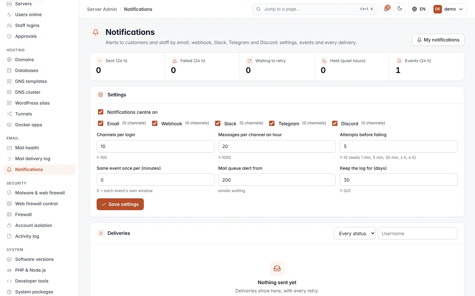This screenshot has height=296, width=475.
Task: Click the Mail health envelope icon
Action: tap(9, 148)
